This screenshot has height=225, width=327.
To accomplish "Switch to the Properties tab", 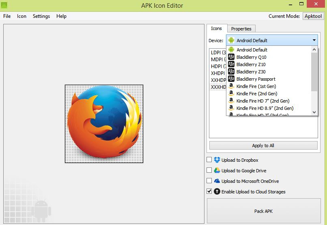I will click(x=241, y=29).
